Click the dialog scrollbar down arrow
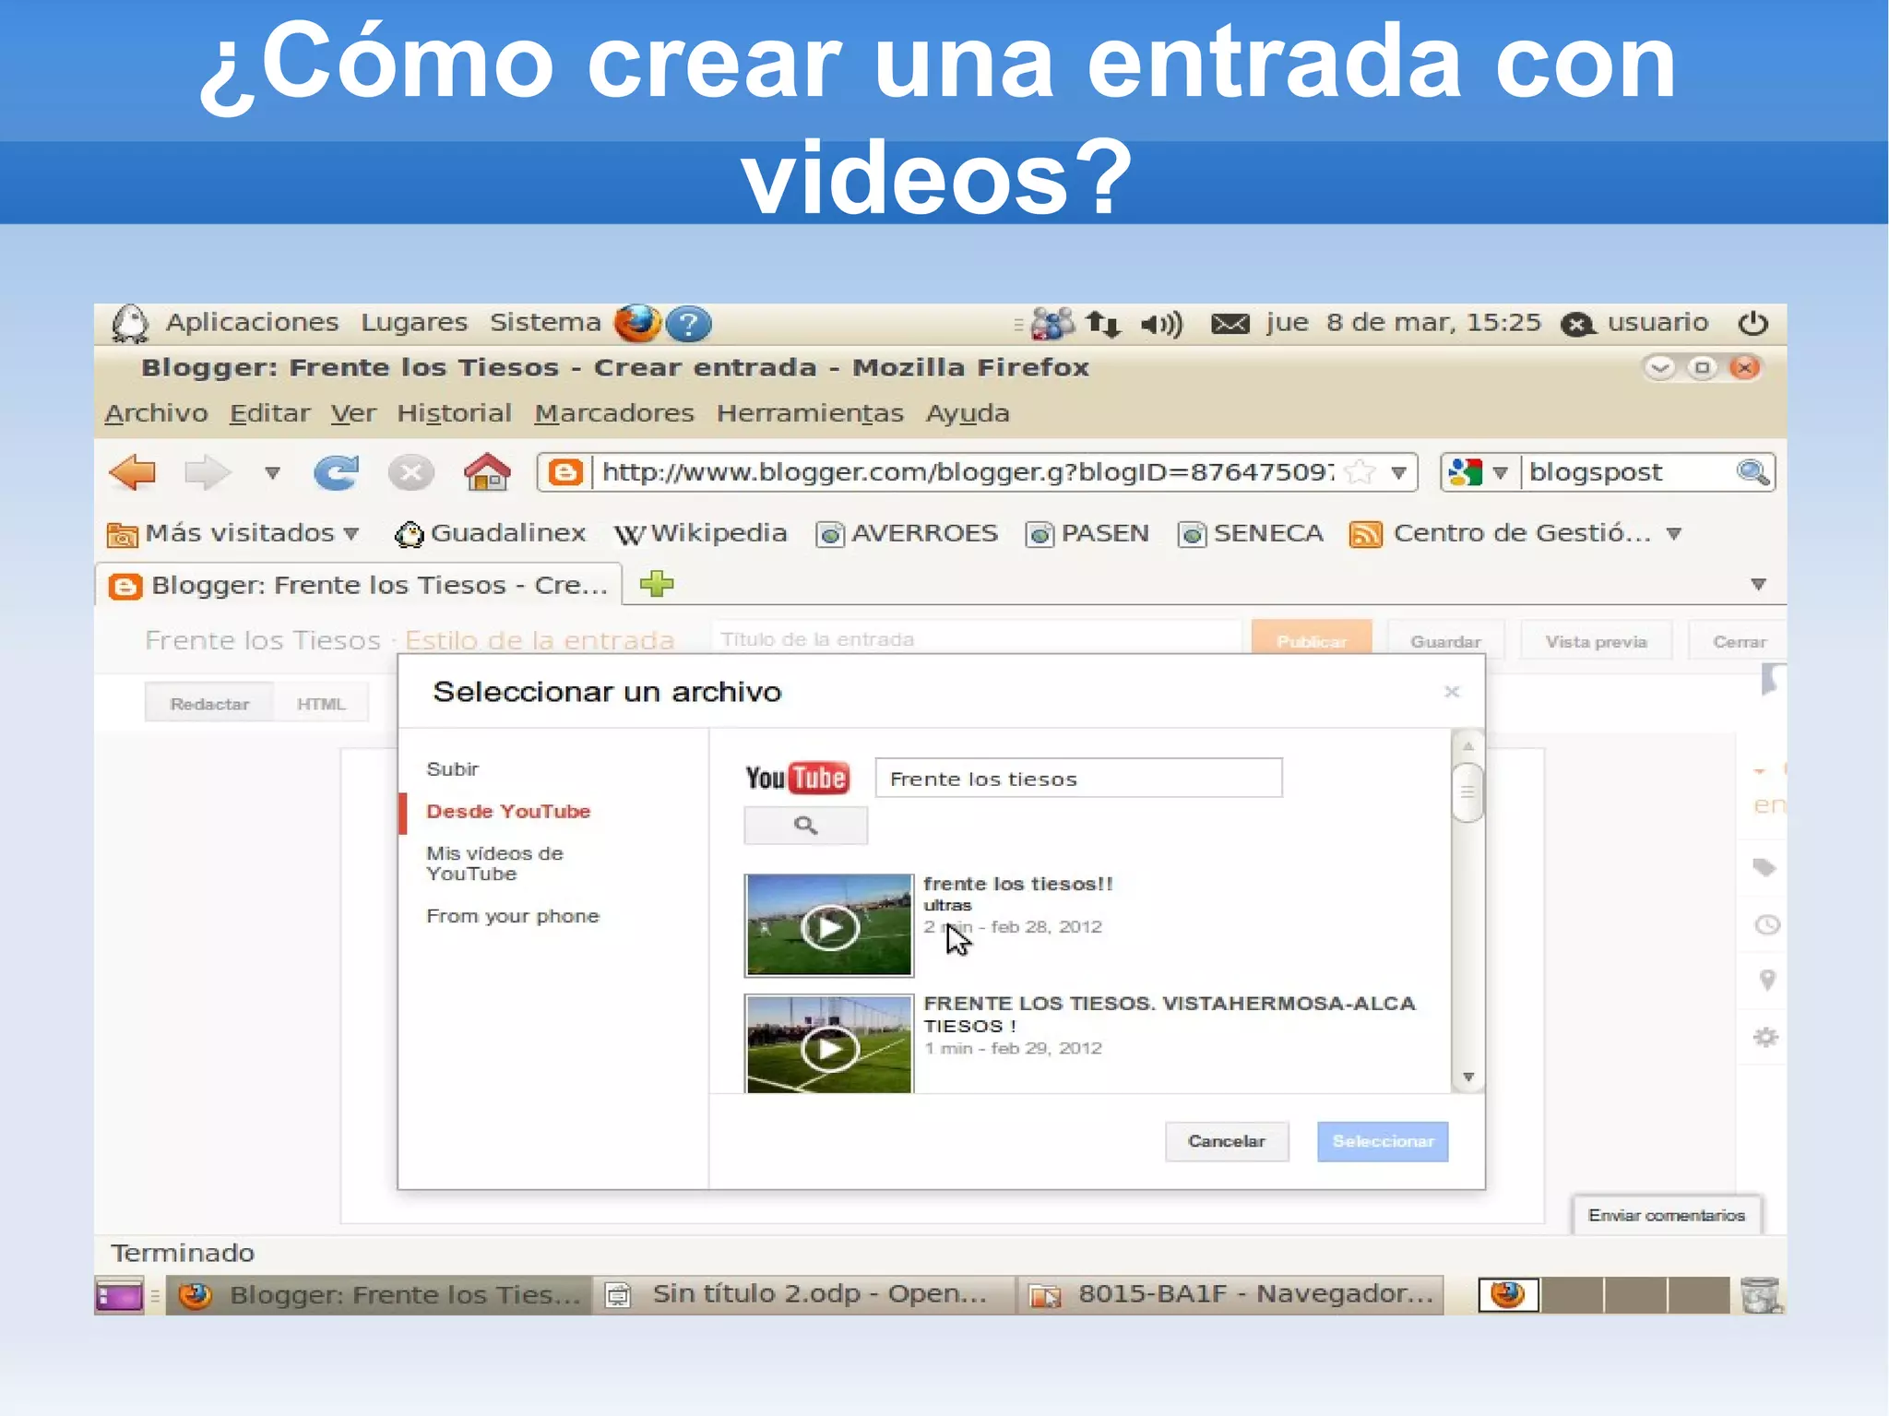This screenshot has width=1889, height=1416. [1468, 1077]
